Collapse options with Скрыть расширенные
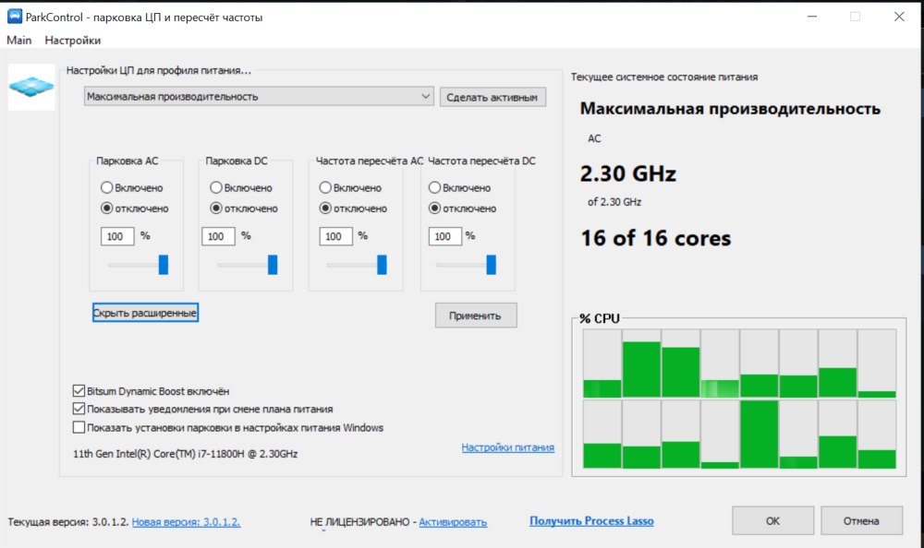924x548 pixels. (x=145, y=314)
